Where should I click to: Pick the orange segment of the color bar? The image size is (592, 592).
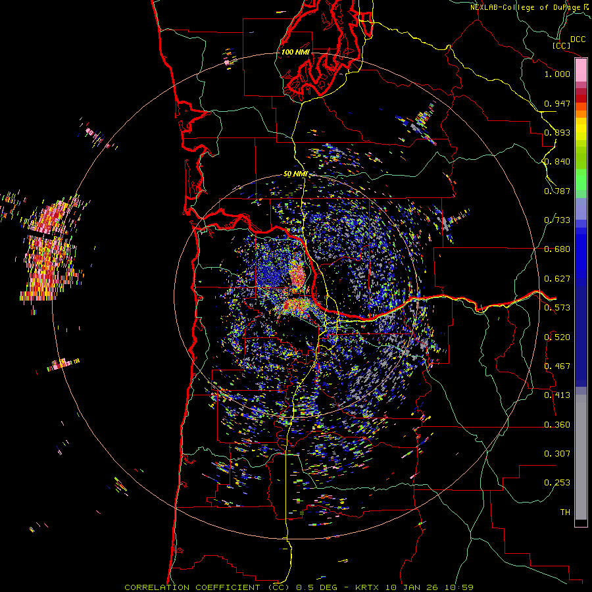click(581, 114)
